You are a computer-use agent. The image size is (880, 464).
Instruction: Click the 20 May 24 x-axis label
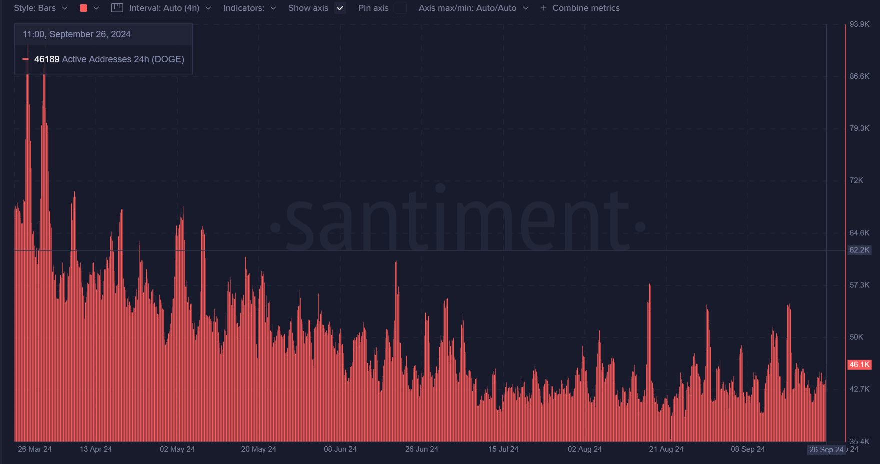(259, 449)
